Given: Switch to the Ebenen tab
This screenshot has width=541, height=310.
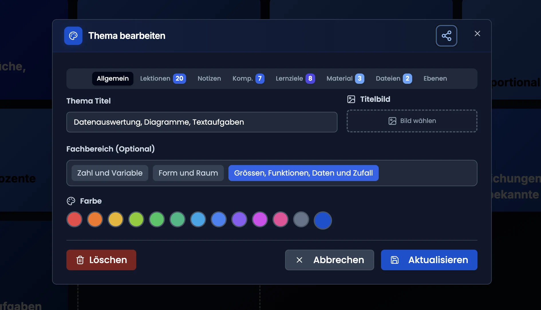Looking at the screenshot, I should [435, 79].
